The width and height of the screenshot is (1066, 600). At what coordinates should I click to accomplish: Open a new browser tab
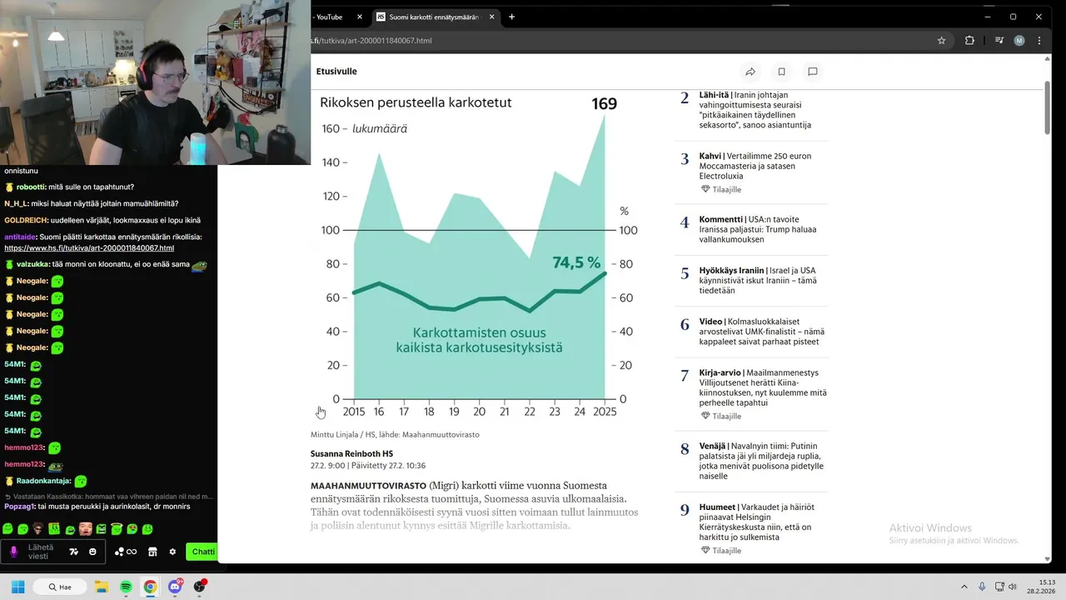(511, 17)
